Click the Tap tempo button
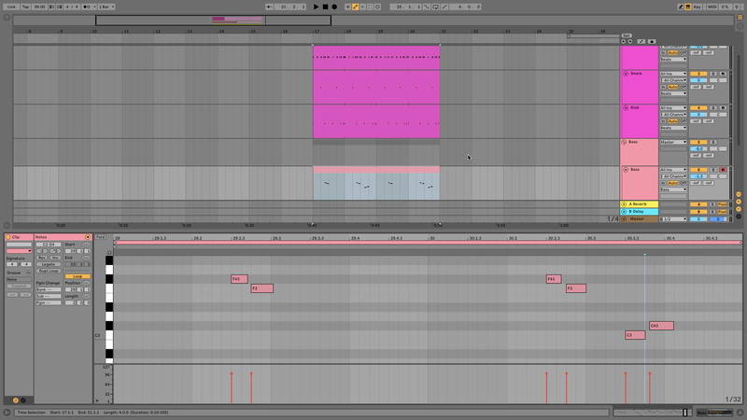The height and width of the screenshot is (420, 747). [26, 7]
